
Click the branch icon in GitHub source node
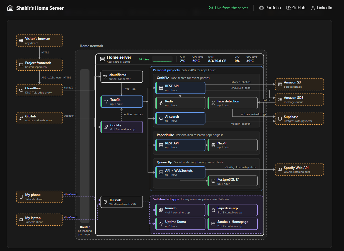point(21,118)
